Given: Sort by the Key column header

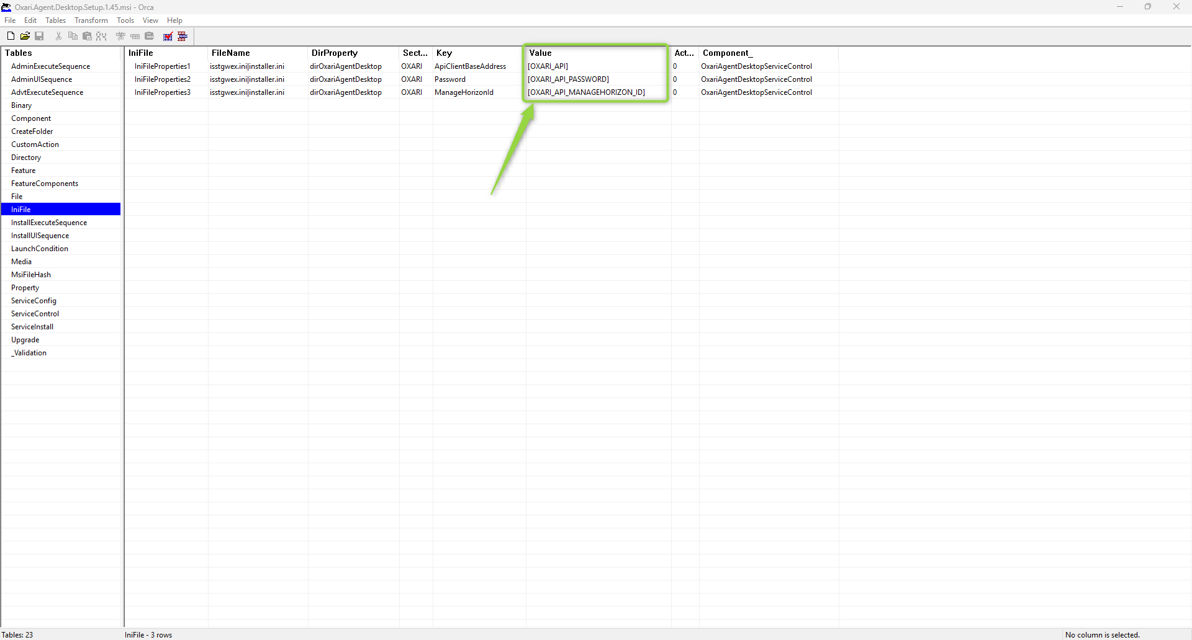Looking at the screenshot, I should pos(479,53).
